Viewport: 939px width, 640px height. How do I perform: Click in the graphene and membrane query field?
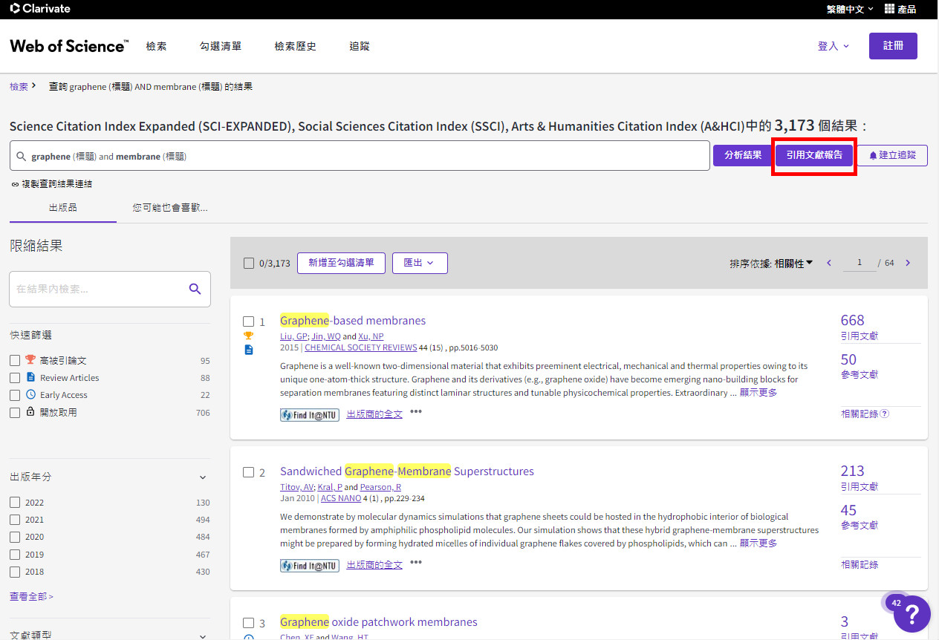(x=360, y=156)
